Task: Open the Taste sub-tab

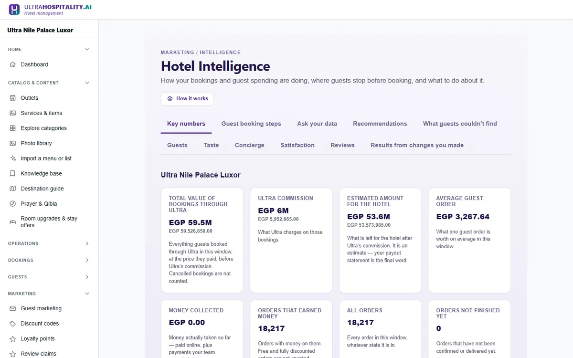Action: [x=212, y=145]
